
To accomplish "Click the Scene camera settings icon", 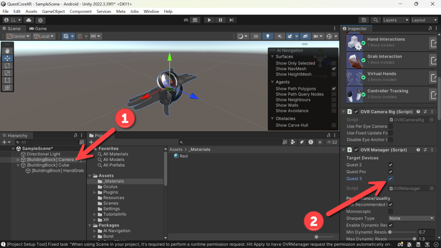I will coord(316,36).
